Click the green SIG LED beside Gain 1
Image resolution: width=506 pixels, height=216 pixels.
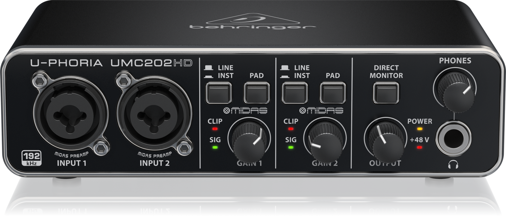tap(215, 147)
